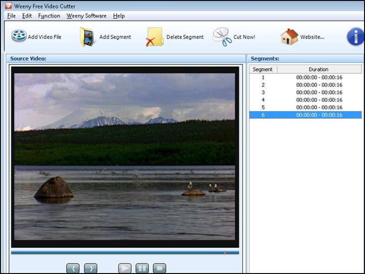Click the Cut Now scissors icon
Screen dimensions: 365x274
pyautogui.click(x=222, y=37)
